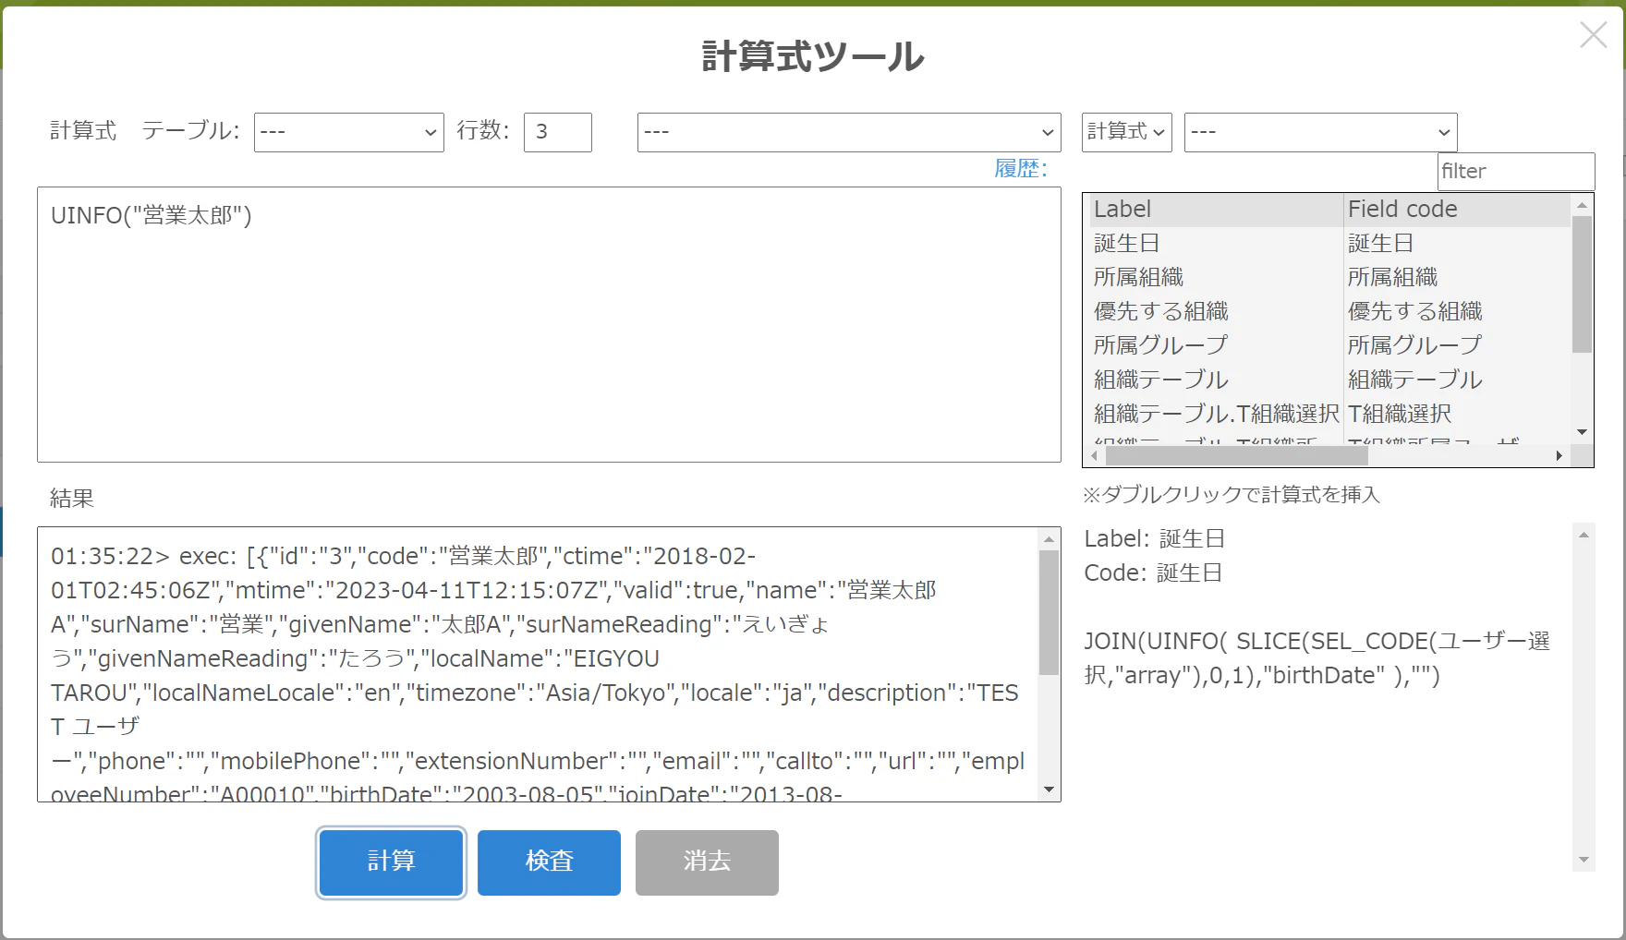Click scroll-up arrow of 結果 box
The image size is (1626, 940).
point(1049,539)
